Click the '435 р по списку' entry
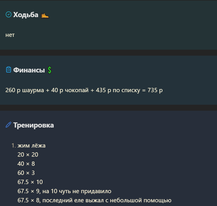Image resolution: width=217 pixels, height=206 pixels. click(x=118, y=90)
